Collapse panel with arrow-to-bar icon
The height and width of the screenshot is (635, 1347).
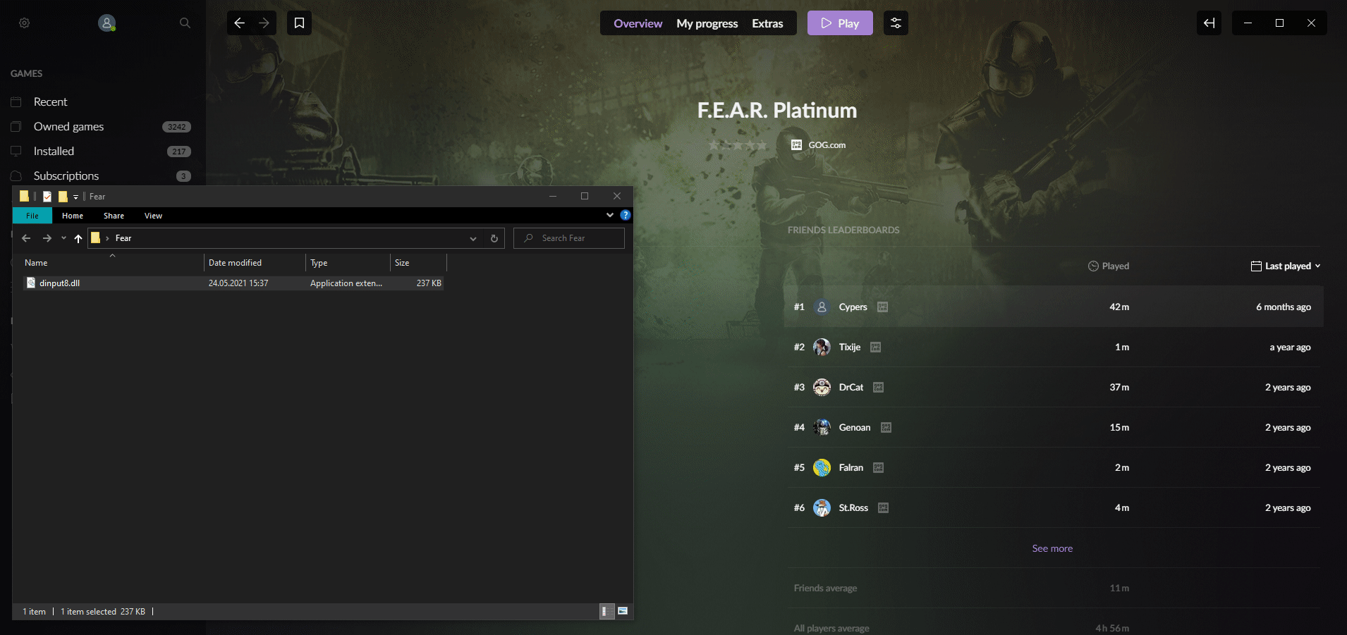coord(1209,23)
